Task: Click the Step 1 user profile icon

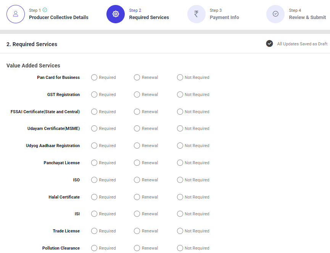Action: (16, 14)
